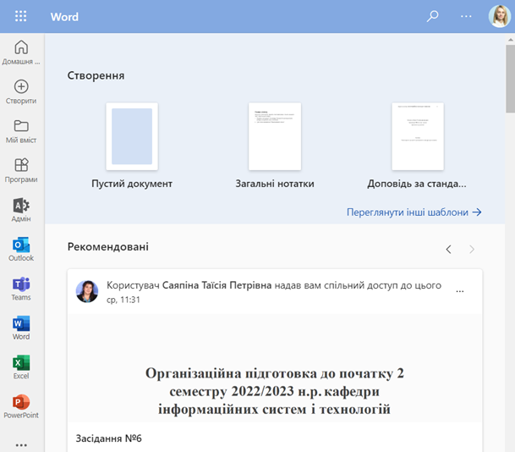Screen dimensions: 515x452
Task: Open Excel from the left sidebar
Action: click(21, 367)
